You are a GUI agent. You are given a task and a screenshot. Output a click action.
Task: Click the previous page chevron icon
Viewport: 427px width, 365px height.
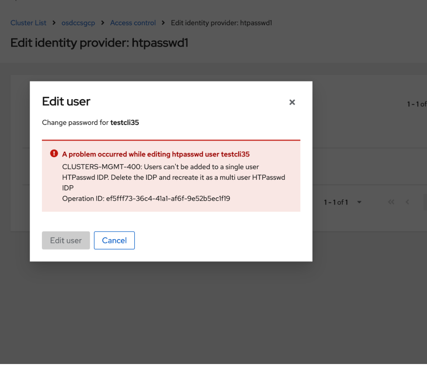coord(408,202)
